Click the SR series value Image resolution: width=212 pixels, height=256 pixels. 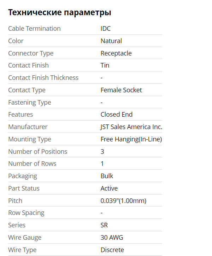coord(104,225)
